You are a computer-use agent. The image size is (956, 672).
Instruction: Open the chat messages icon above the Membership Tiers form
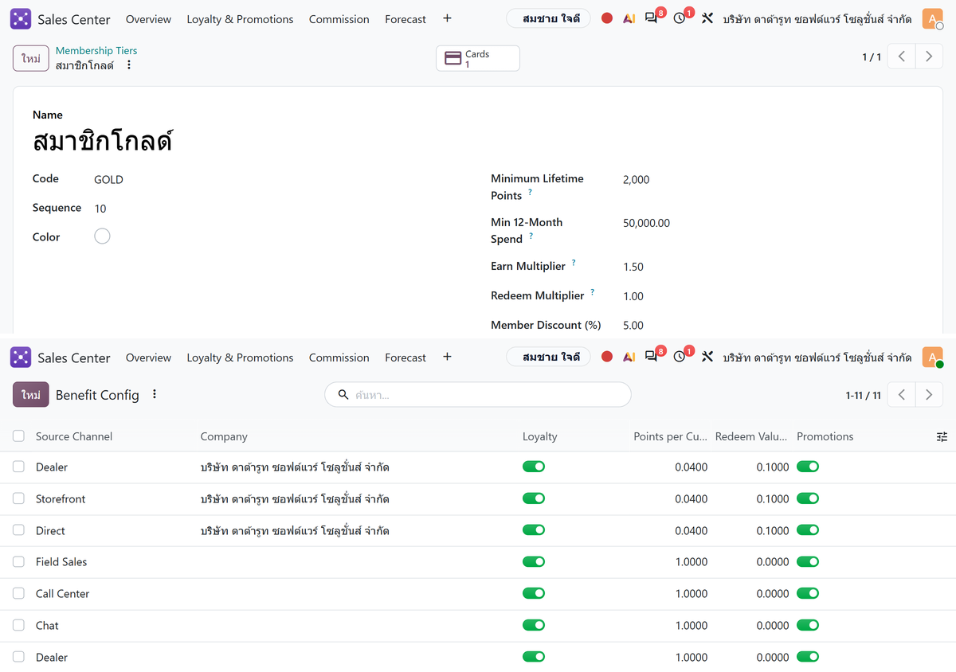point(652,18)
